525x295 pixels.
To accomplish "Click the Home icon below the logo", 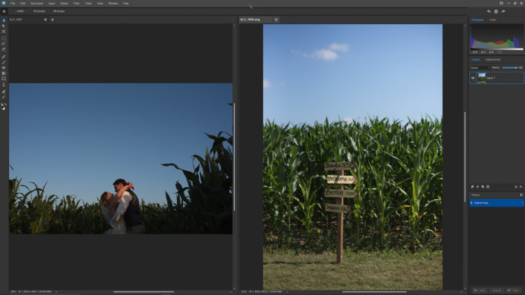I will (x=3, y=11).
